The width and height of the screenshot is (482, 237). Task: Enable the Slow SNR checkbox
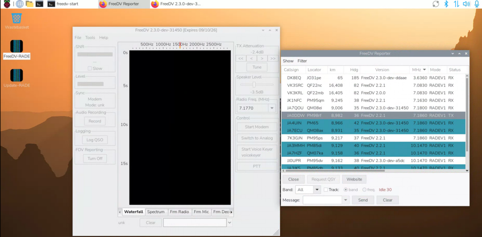click(x=90, y=68)
